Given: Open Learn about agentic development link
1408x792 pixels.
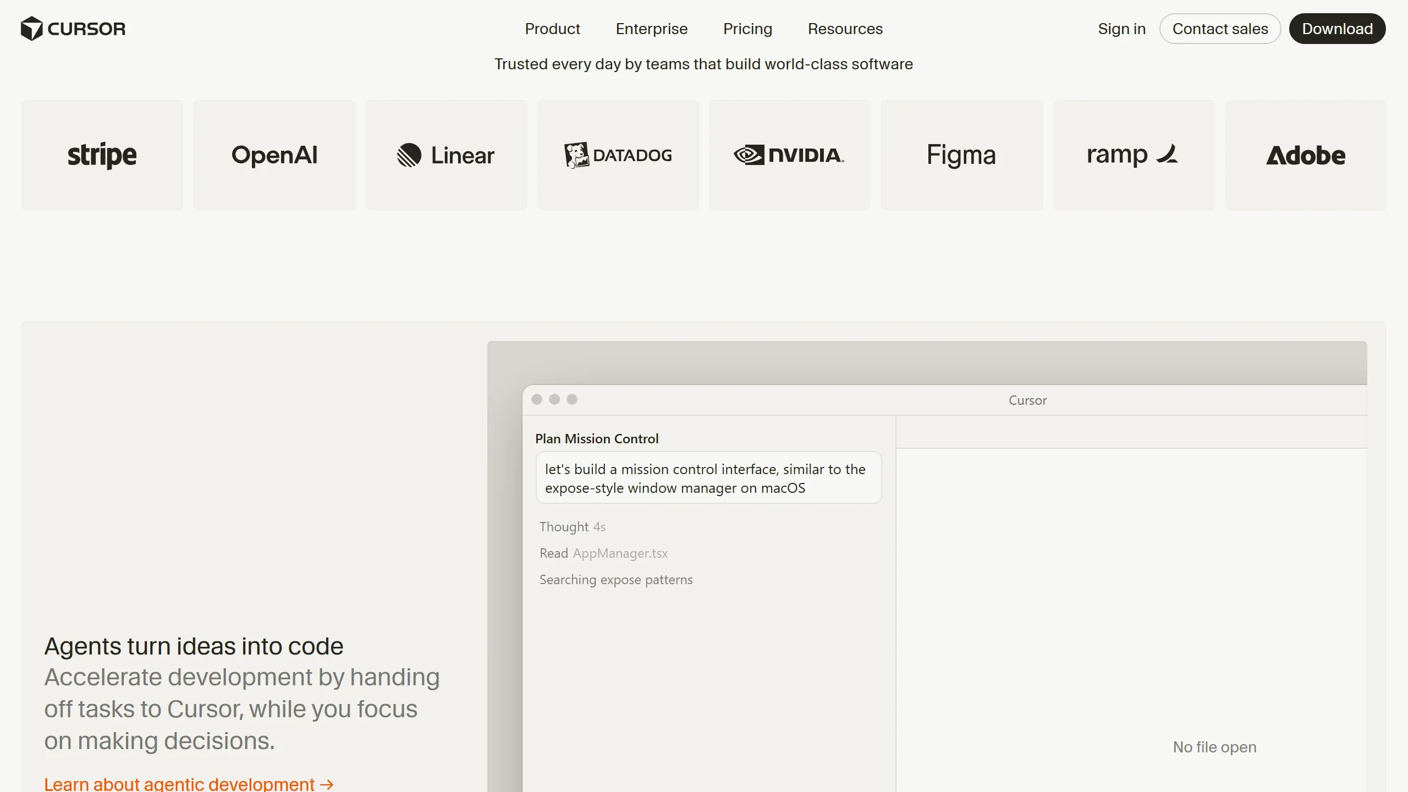Looking at the screenshot, I should point(189,784).
